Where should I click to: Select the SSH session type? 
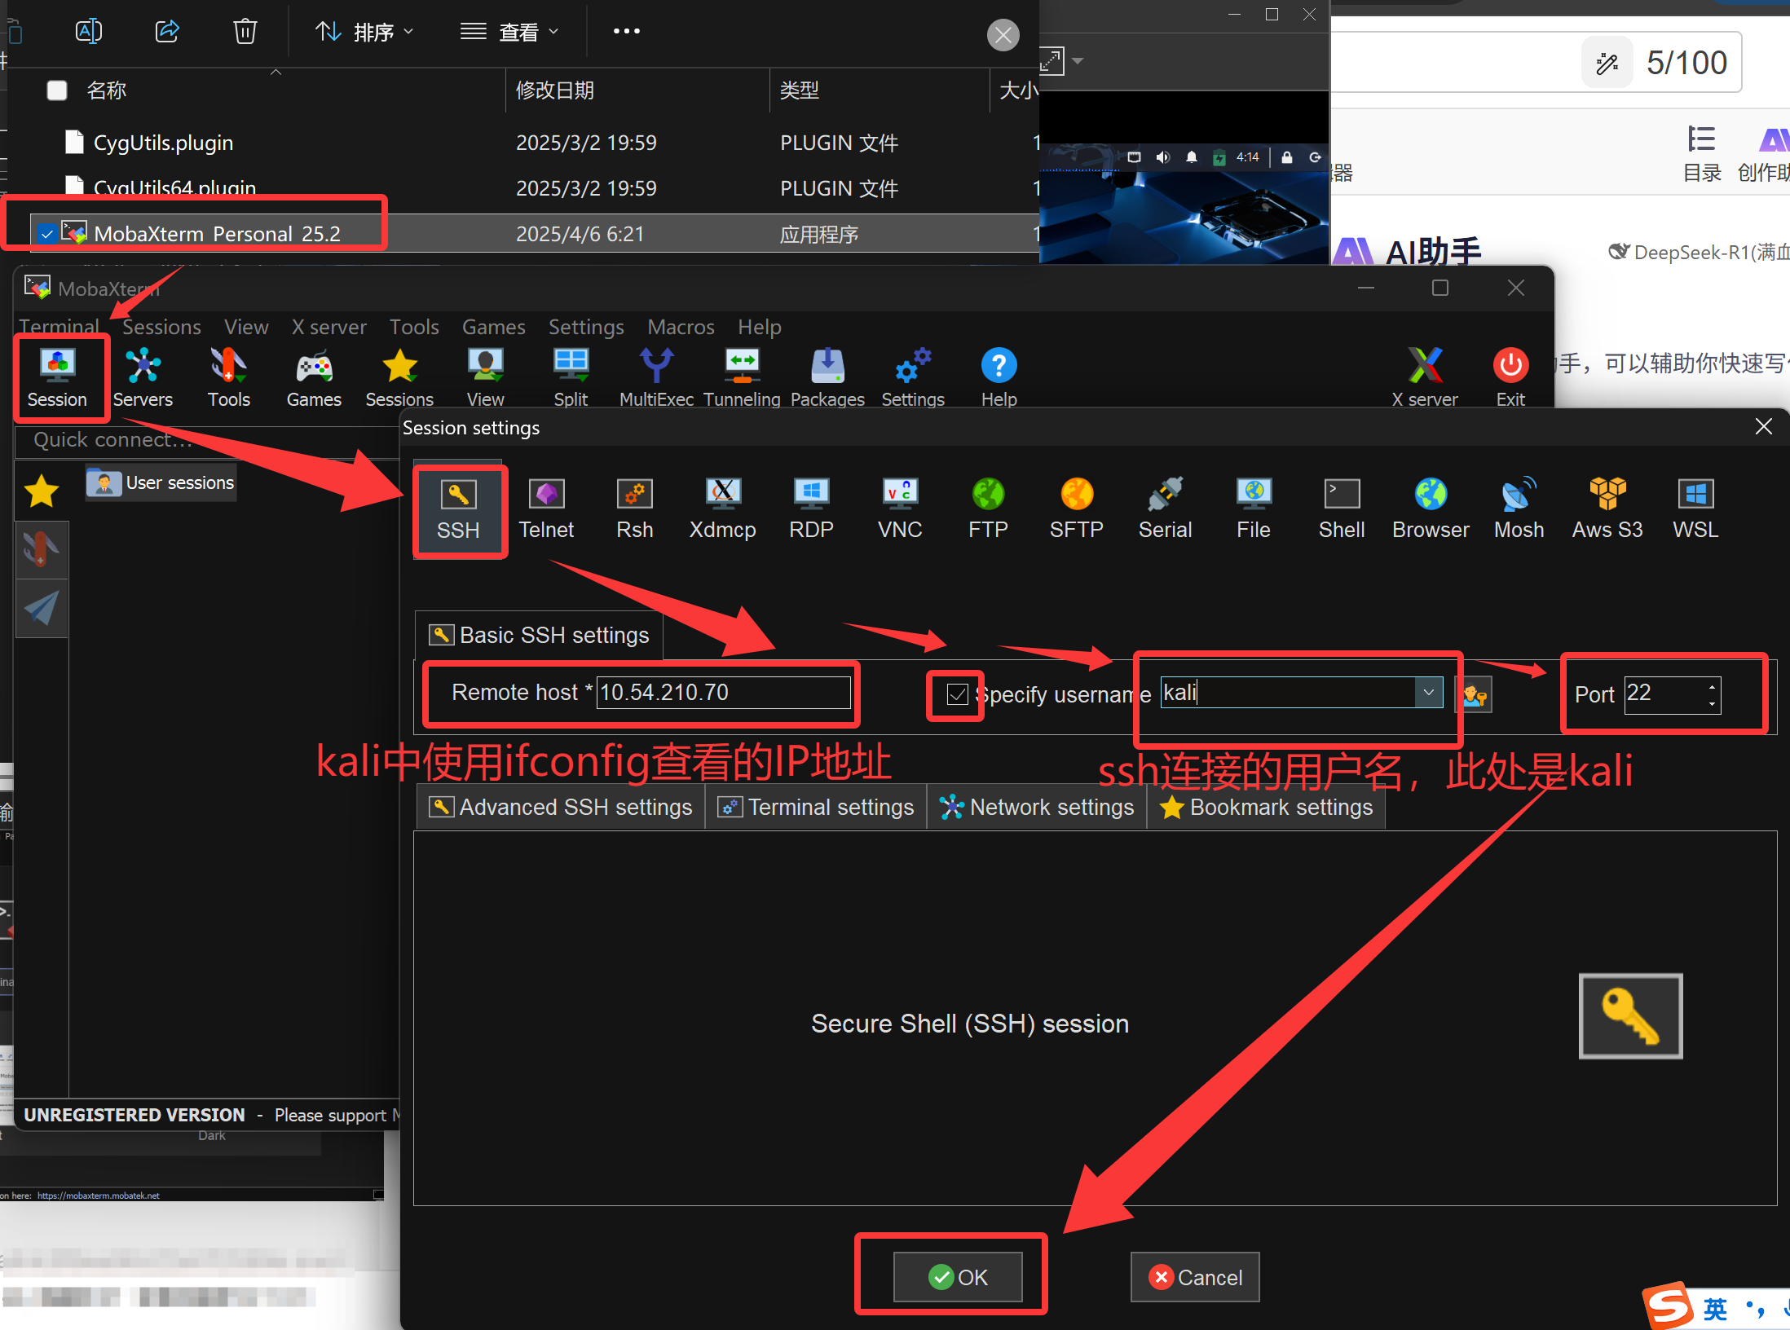pos(458,510)
